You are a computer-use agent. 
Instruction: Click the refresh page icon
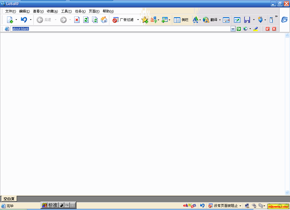pyautogui.click(x=86, y=20)
